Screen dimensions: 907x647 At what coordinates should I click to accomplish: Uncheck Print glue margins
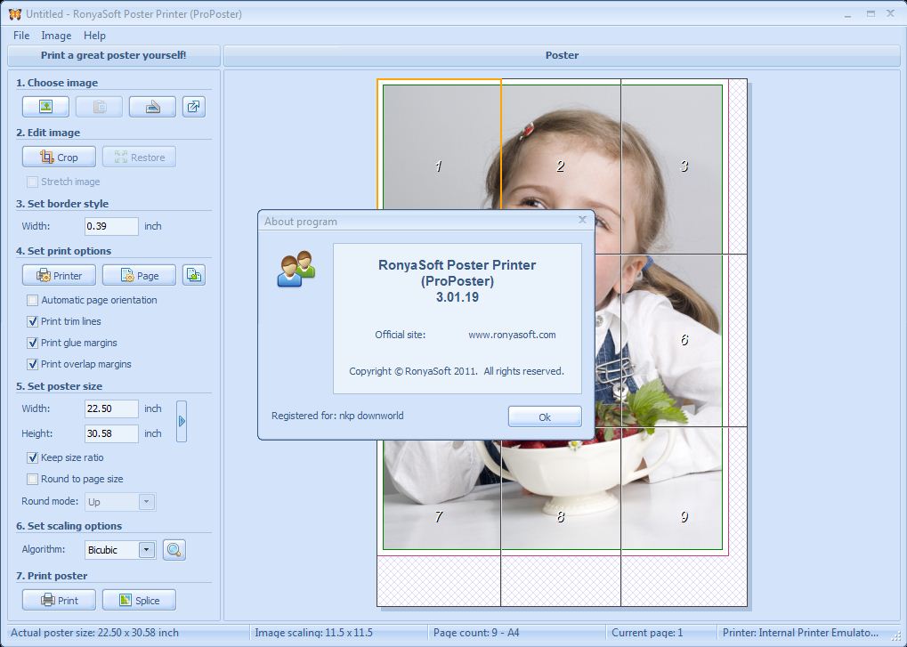point(32,343)
